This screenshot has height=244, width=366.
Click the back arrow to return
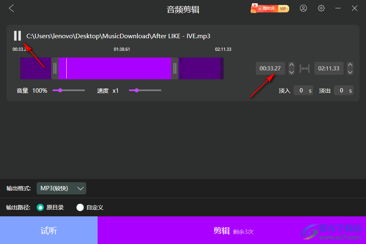click(x=11, y=8)
